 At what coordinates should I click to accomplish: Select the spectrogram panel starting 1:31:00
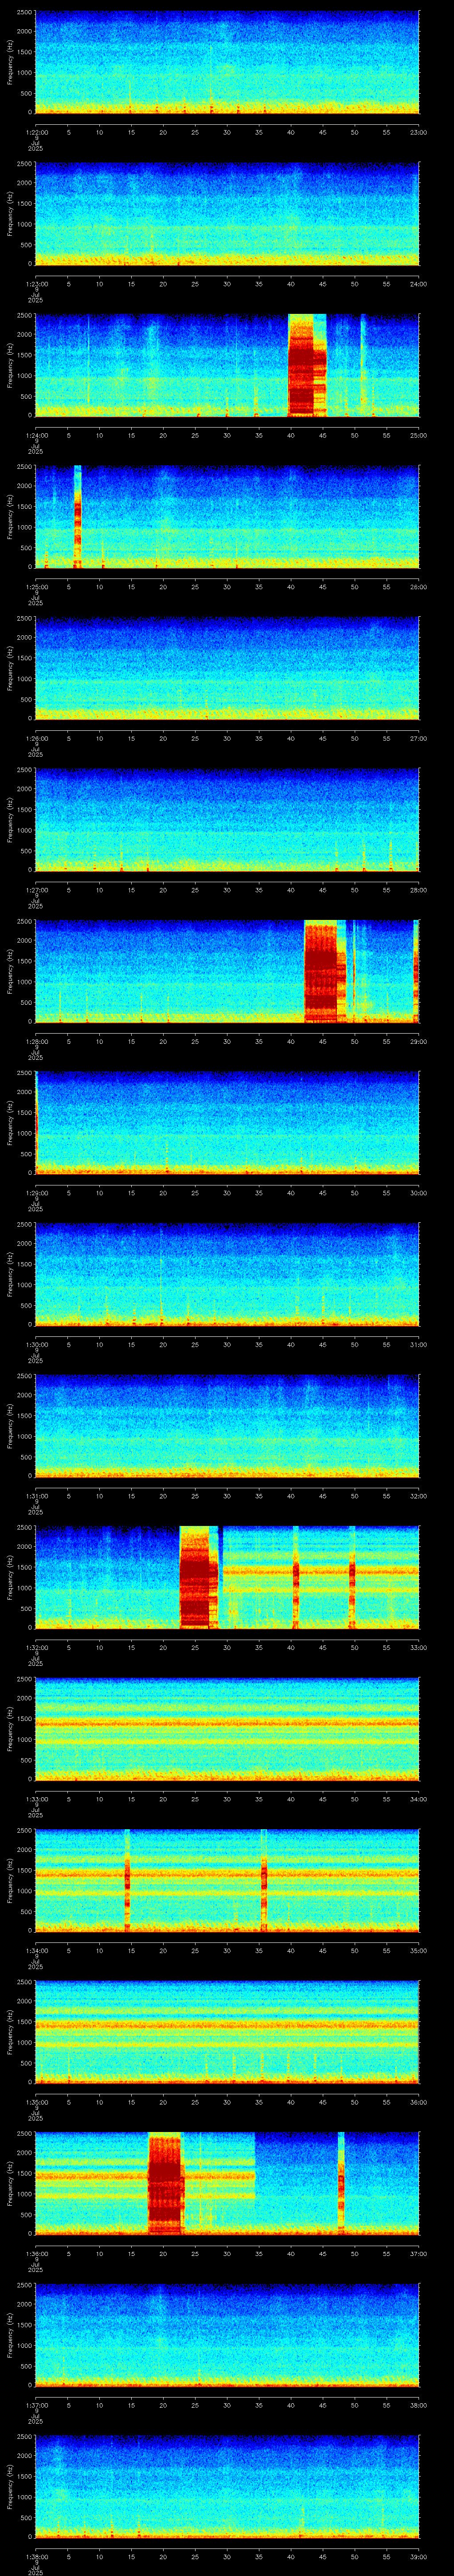coord(227,1426)
